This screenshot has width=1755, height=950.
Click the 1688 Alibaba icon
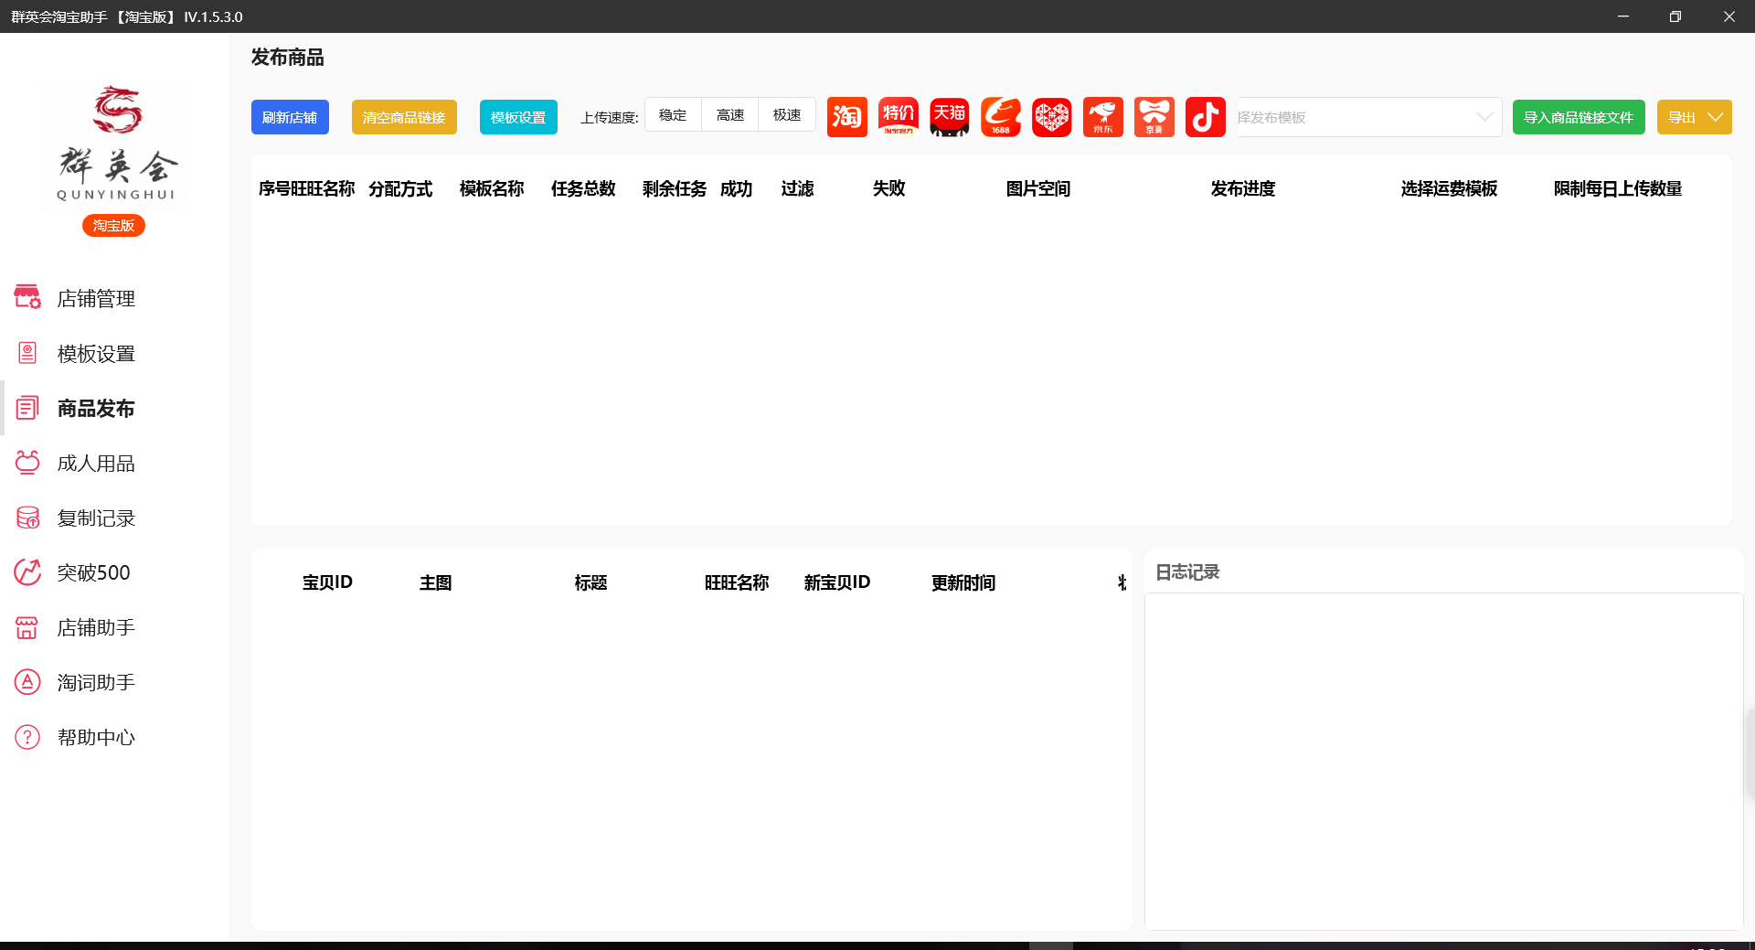pos(1000,117)
